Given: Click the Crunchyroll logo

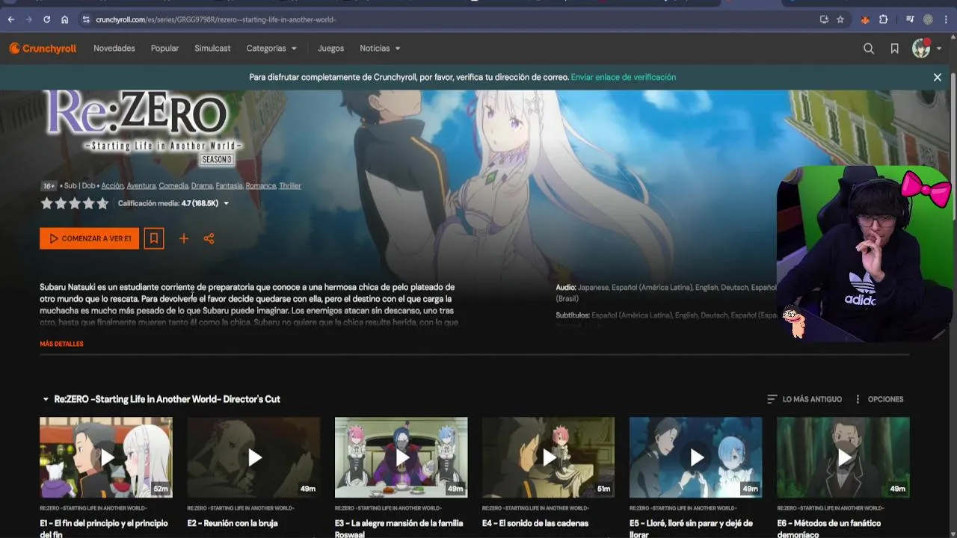Looking at the screenshot, I should click(x=43, y=49).
